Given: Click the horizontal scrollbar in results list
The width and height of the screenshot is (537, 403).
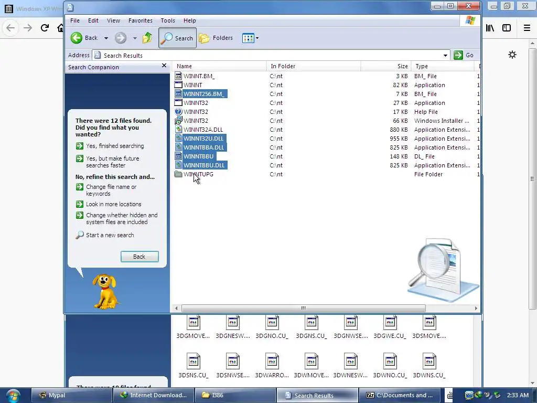Looking at the screenshot, I should coord(304,308).
